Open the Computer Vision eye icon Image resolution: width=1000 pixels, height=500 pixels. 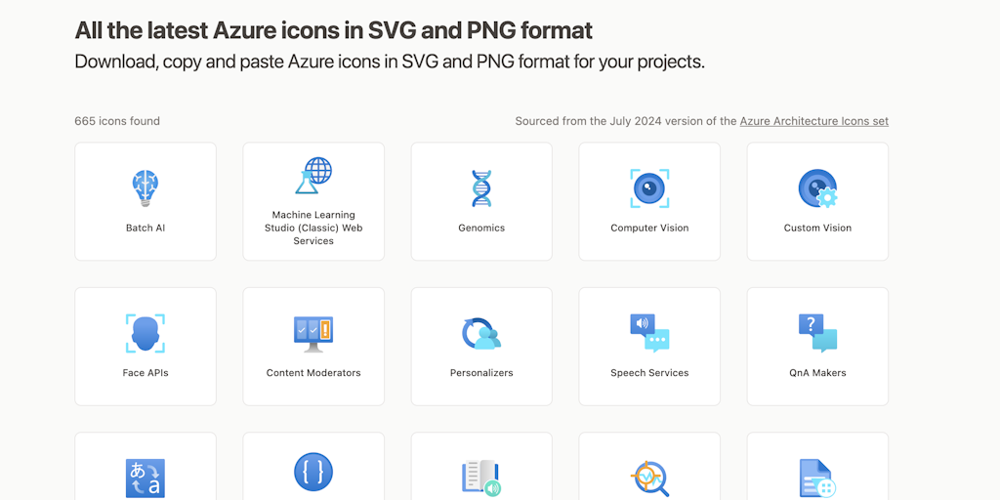coord(649,188)
